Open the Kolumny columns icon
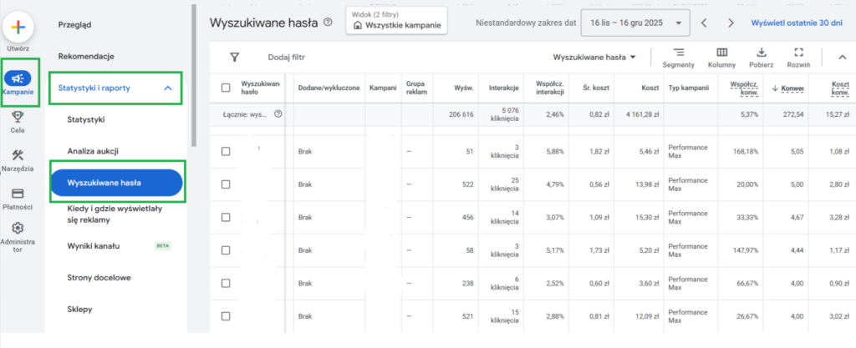Image resolution: width=856 pixels, height=348 pixels. tap(721, 53)
